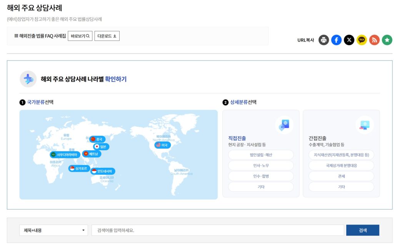Screen dimensions: 394x246
Task: Choose 인사·노무 category
Action: point(261,166)
